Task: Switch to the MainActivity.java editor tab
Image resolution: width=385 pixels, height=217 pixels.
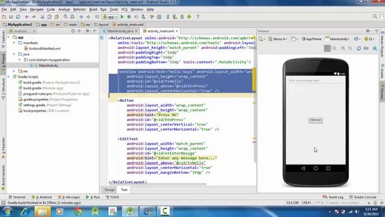Action: (x=120, y=31)
